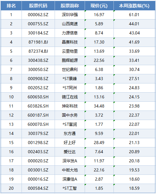Select the 本周涨跌幅(%) header
Image resolution: width=156 pixels, height=194 pixels.
tap(134, 6)
